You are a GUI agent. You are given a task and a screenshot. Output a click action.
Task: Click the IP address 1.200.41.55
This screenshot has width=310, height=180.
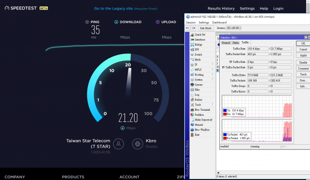[x=101, y=152]
